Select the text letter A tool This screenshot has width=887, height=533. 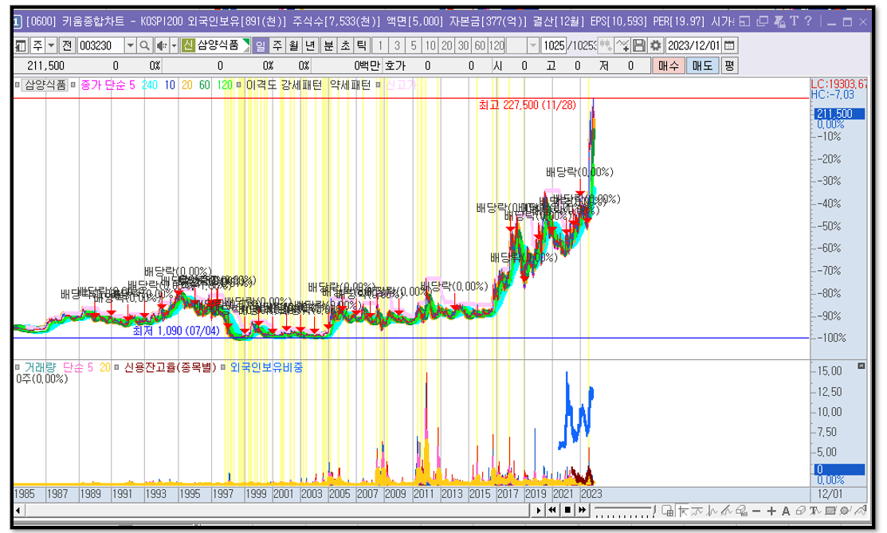(x=786, y=511)
